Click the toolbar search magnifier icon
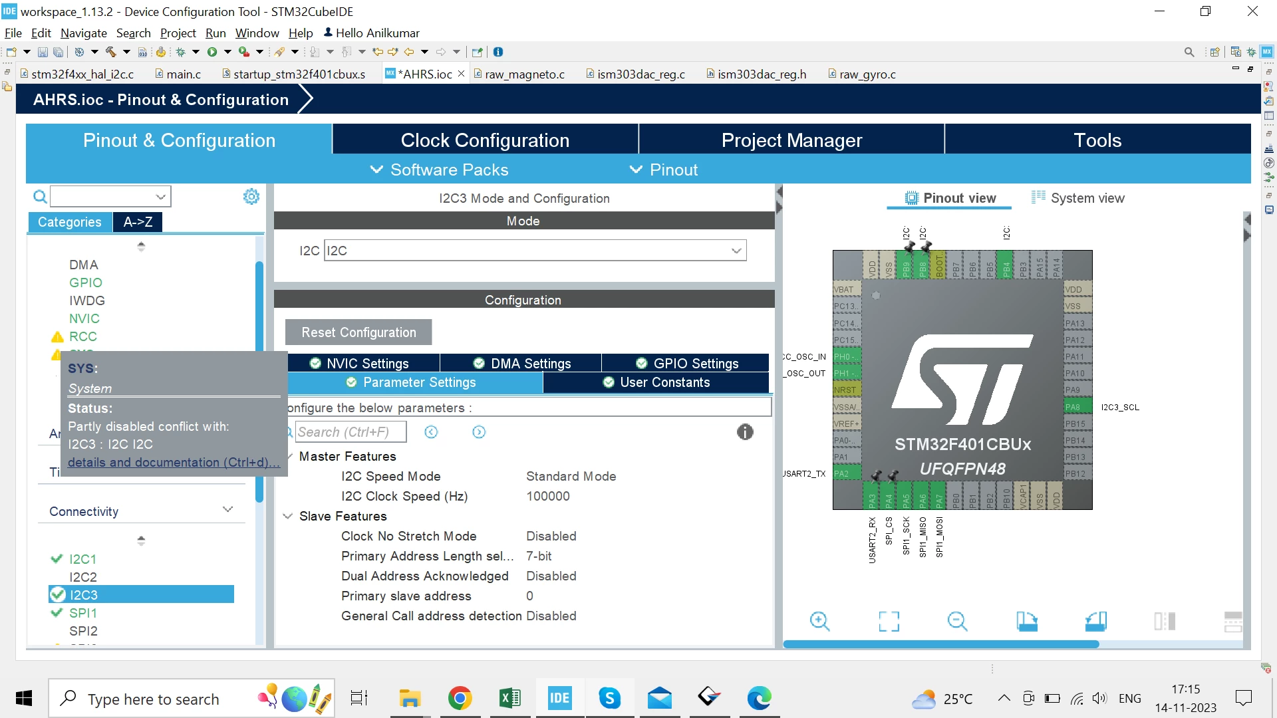 [1189, 52]
